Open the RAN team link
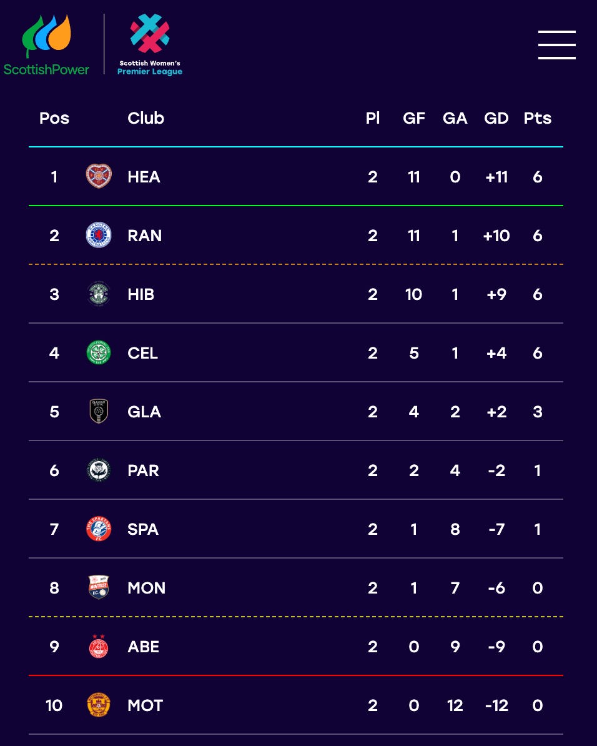The width and height of the screenshot is (597, 746). coord(145,236)
